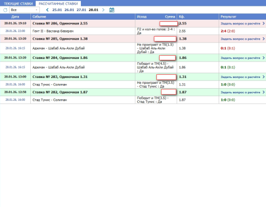Open the calendar date picker icon
The height and width of the screenshot is (207, 266).
tap(112, 10)
